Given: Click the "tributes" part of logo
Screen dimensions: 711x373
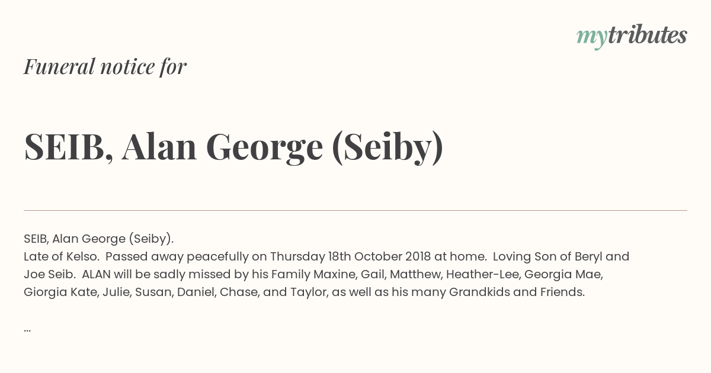Looking at the screenshot, I should pos(648,36).
